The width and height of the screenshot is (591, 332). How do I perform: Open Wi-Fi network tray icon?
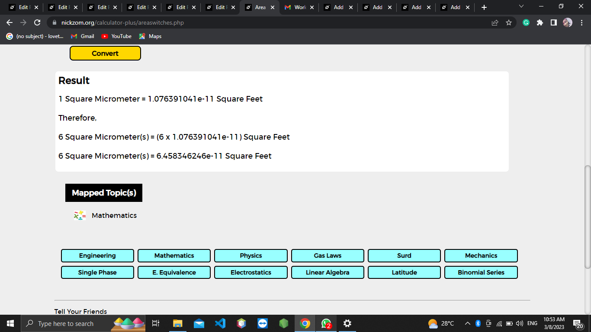[499, 323]
